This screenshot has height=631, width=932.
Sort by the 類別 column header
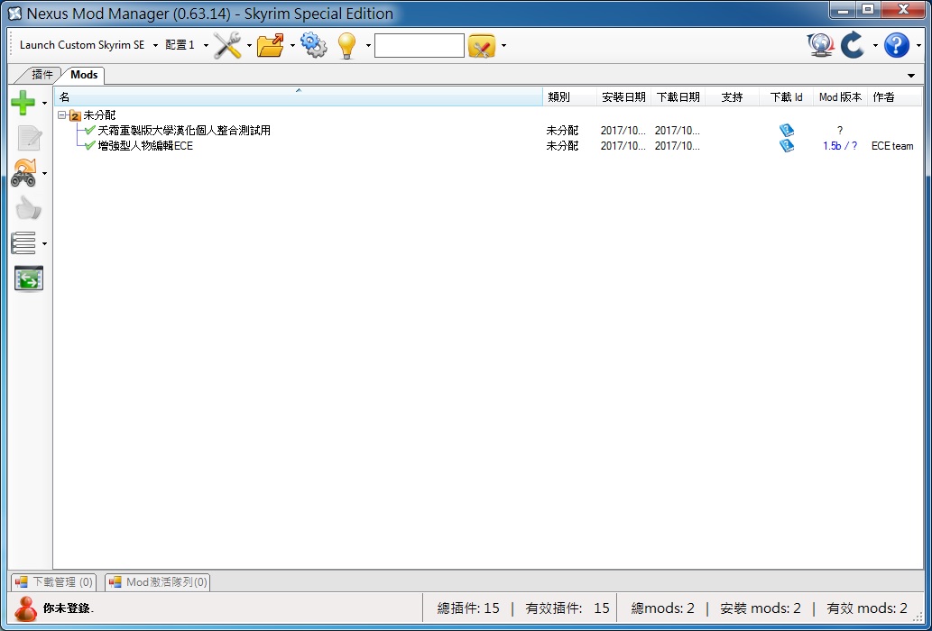(569, 96)
